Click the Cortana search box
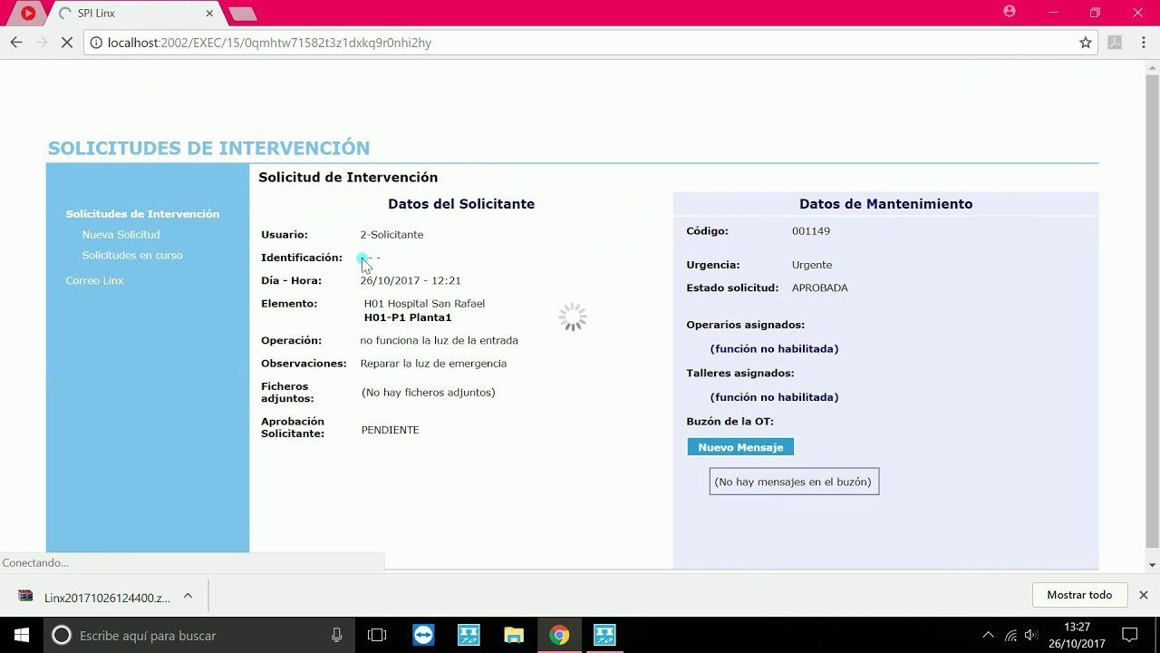This screenshot has width=1160, height=653. 199,635
